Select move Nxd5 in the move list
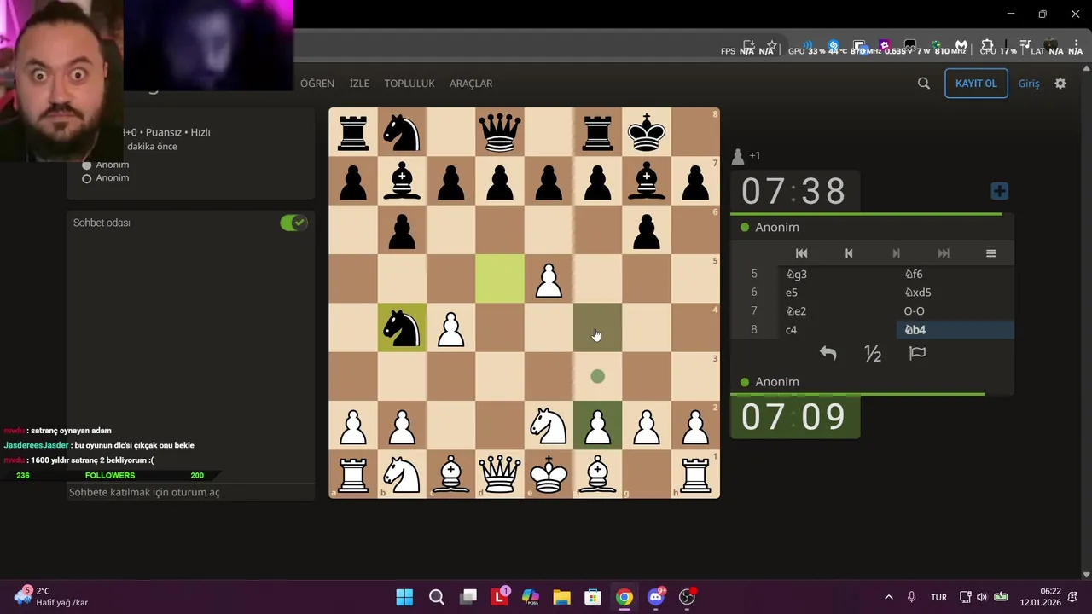This screenshot has height=614, width=1092. coord(955,293)
